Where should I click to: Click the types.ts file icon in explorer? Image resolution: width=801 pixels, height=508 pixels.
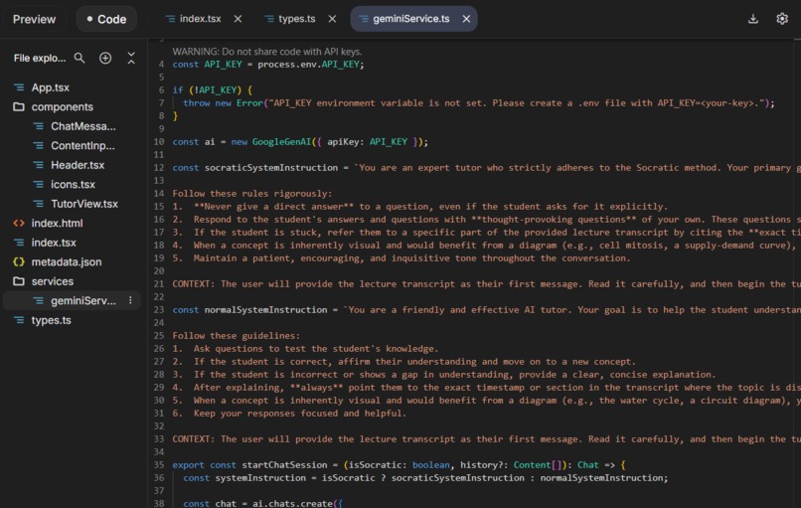(x=19, y=320)
